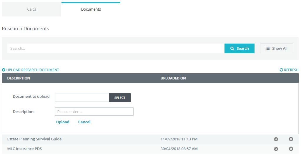Click the Description 'Please enter' field

pos(94,112)
